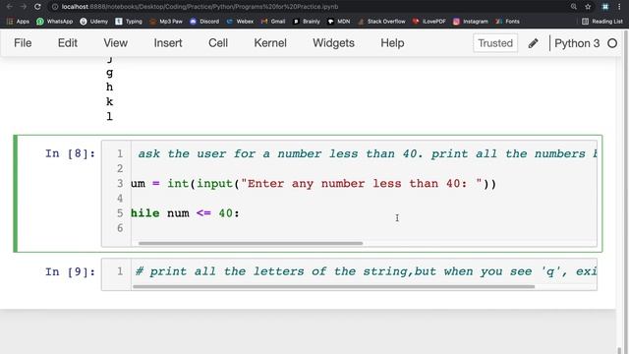The height and width of the screenshot is (354, 629).
Task: Open the Kernel menu
Action: click(x=270, y=43)
